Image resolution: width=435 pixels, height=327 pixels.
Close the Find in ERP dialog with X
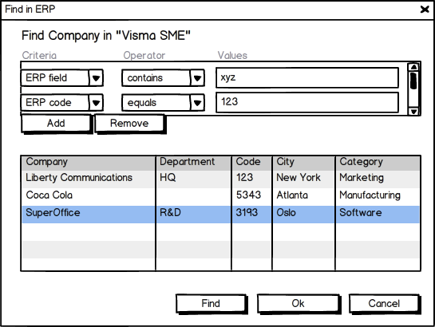coord(425,10)
